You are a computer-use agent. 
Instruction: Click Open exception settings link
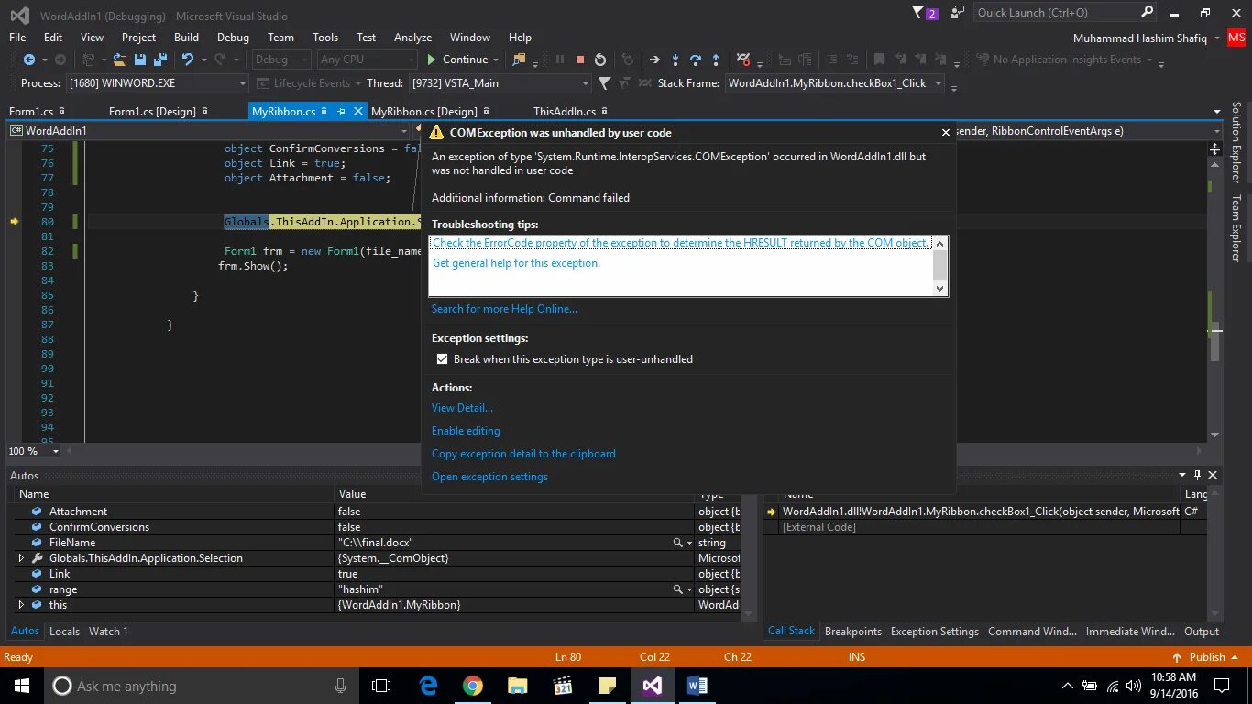tap(489, 477)
